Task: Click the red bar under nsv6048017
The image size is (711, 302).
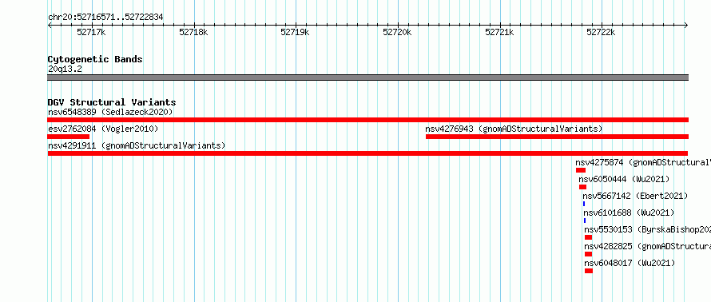Action: coord(589,271)
